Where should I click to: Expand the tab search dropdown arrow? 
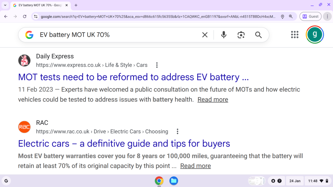tap(5, 5)
